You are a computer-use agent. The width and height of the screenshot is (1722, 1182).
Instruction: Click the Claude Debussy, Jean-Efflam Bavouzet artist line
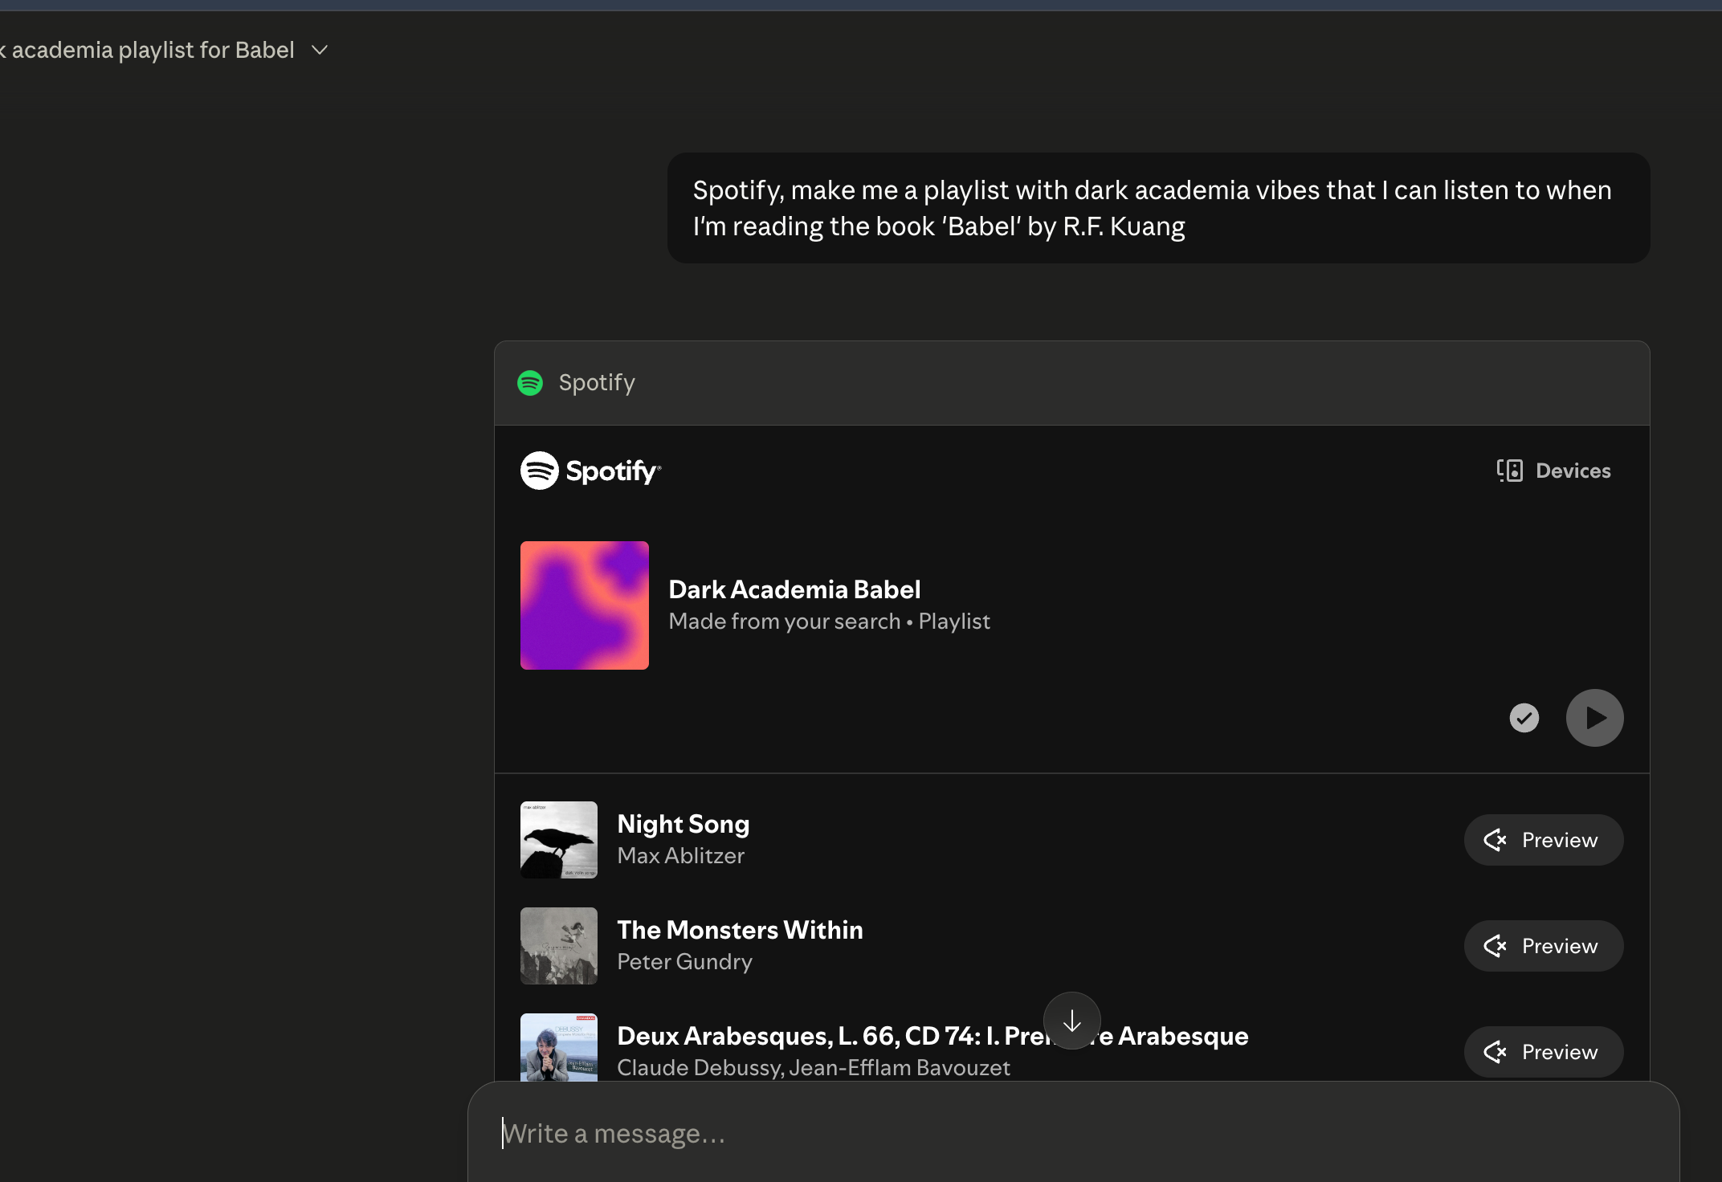pos(814,1068)
